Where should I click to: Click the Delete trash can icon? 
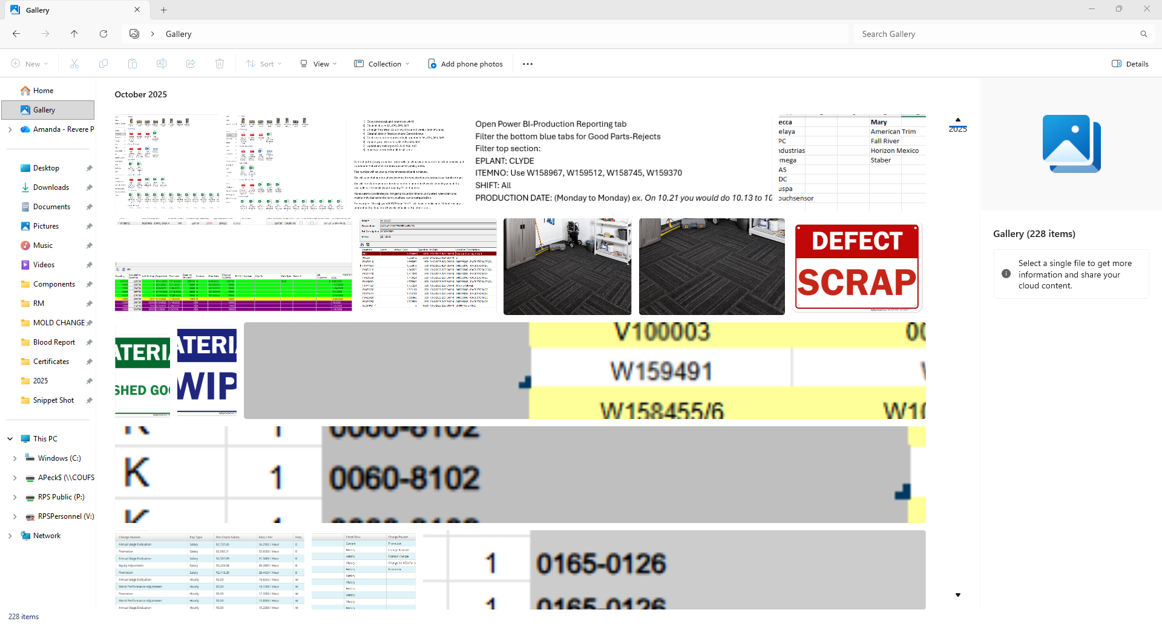click(220, 63)
